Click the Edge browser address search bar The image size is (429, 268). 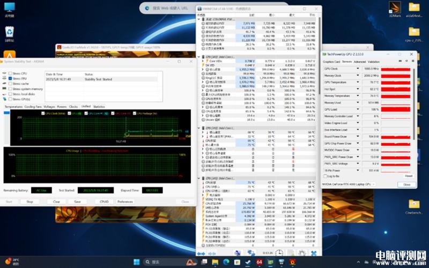click(169, 8)
